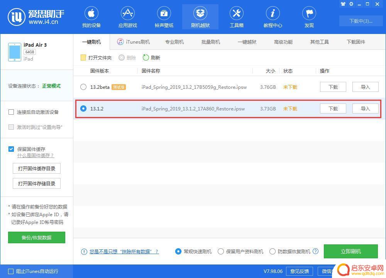Switch to the 一键越狱 tab
Screen dimensions: 386x278
click(x=247, y=42)
